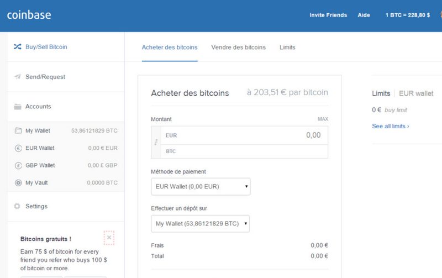Click the Settings gear icon
The width and height of the screenshot is (442, 278).
pyautogui.click(x=17, y=206)
